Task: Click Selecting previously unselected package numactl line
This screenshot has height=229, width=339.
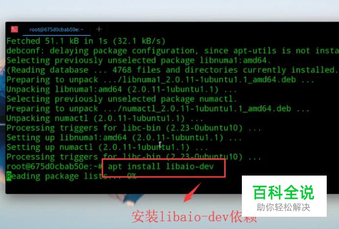Action: click(122, 99)
